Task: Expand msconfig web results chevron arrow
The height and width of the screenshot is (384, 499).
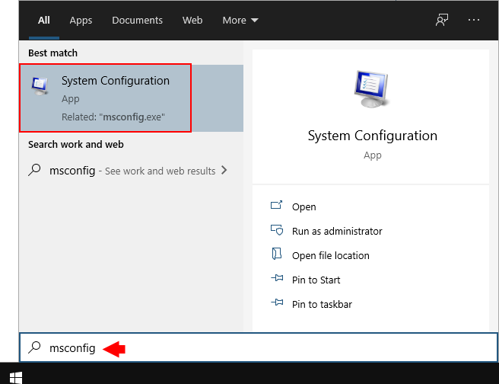Action: click(x=224, y=171)
